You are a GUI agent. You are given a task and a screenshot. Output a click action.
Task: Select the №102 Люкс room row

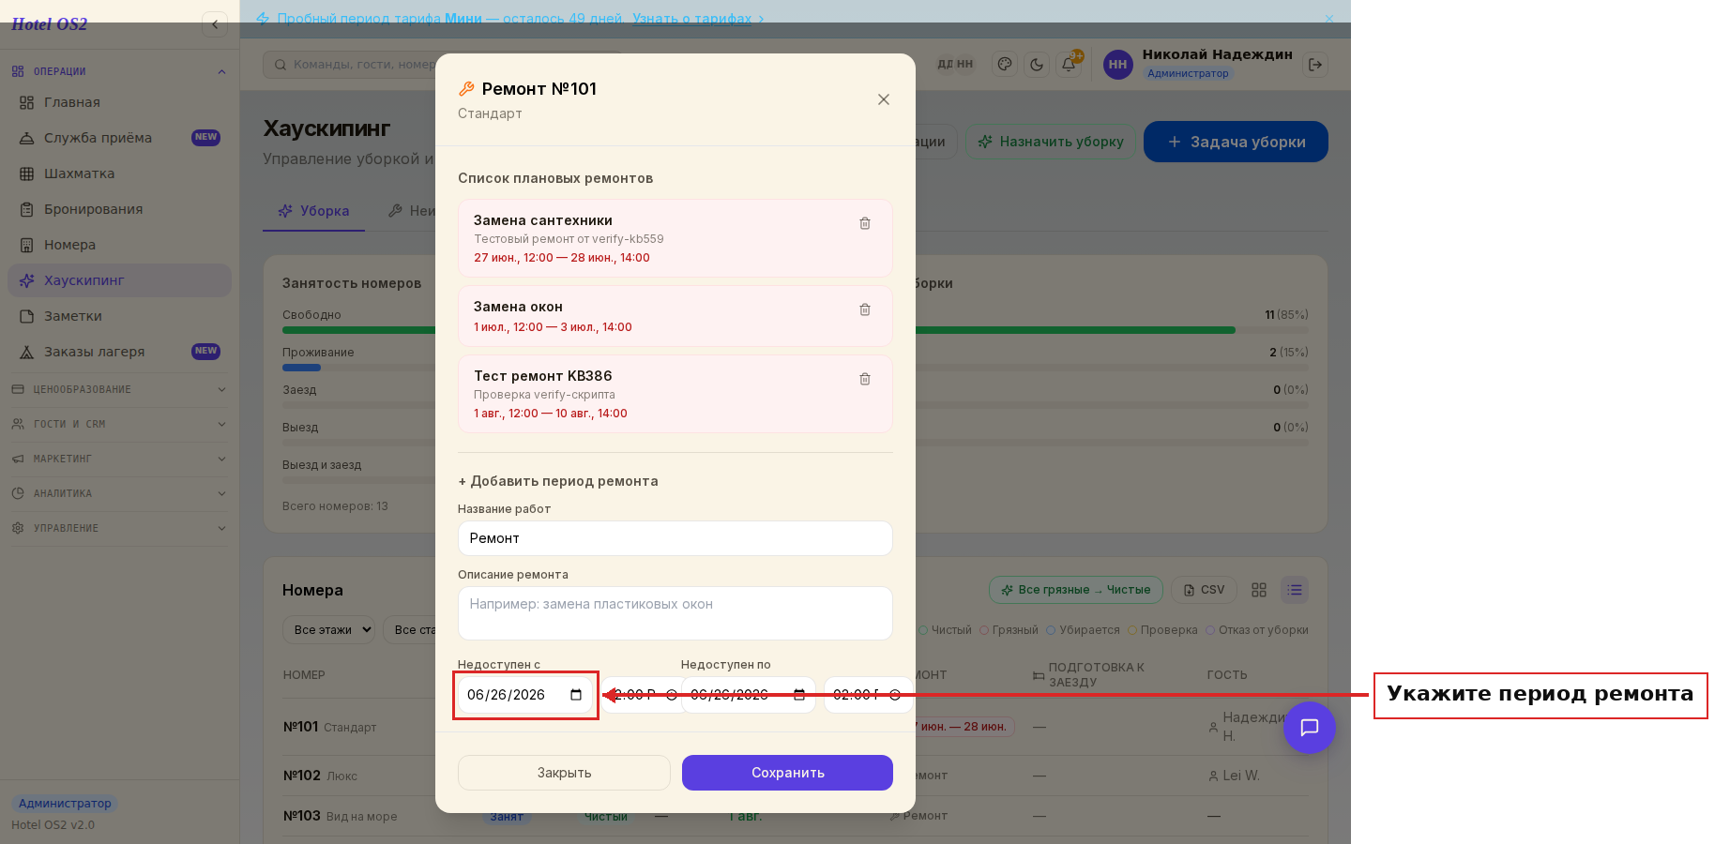[796, 776]
